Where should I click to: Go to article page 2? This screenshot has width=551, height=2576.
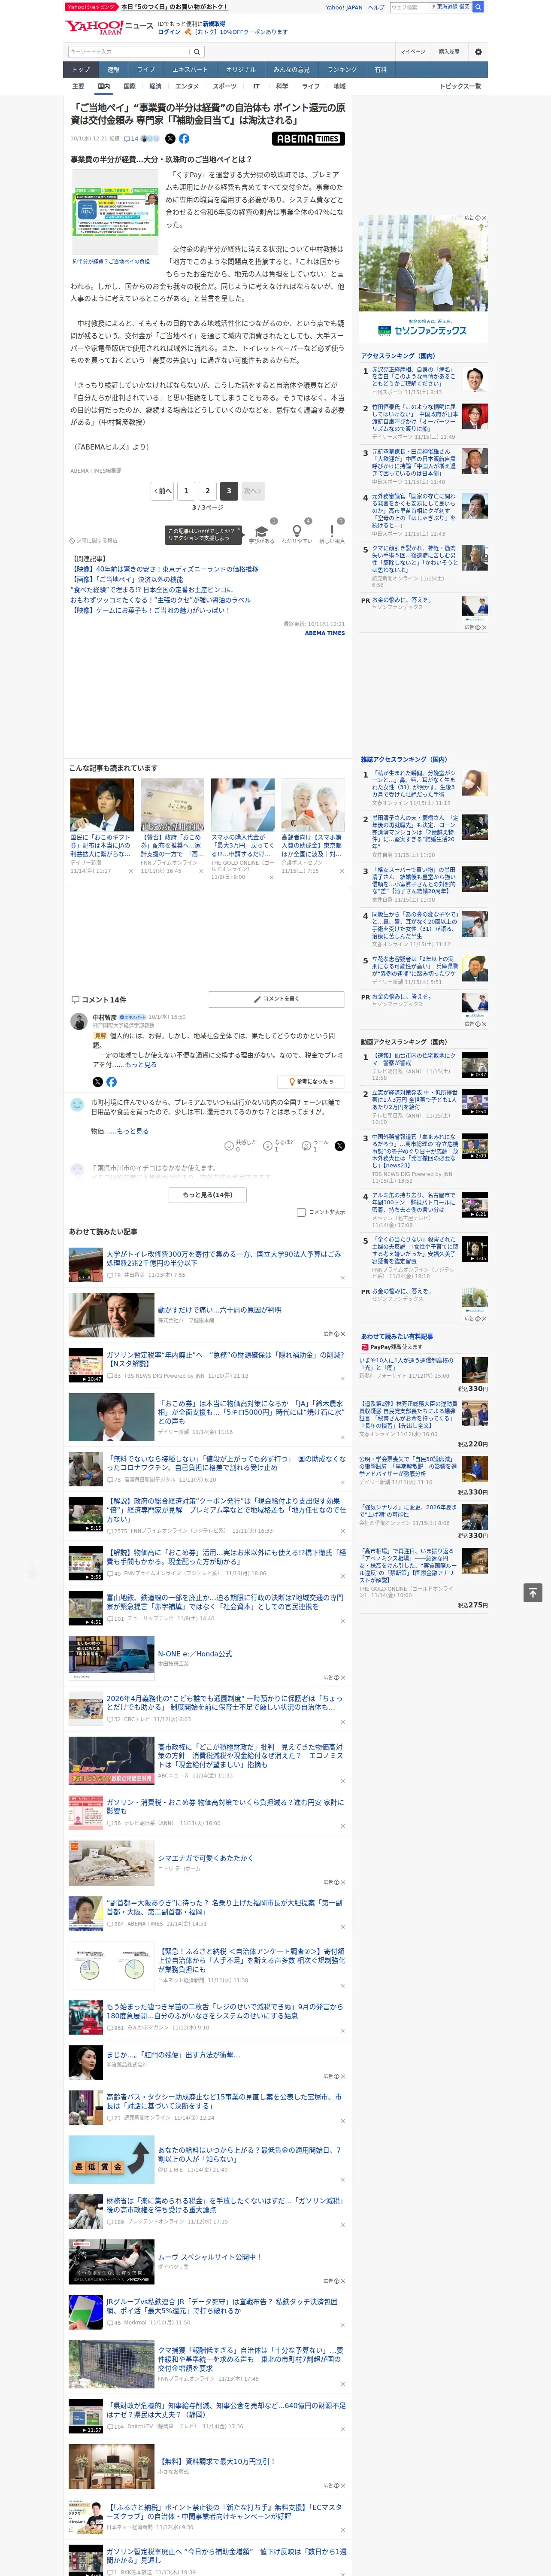(x=208, y=491)
